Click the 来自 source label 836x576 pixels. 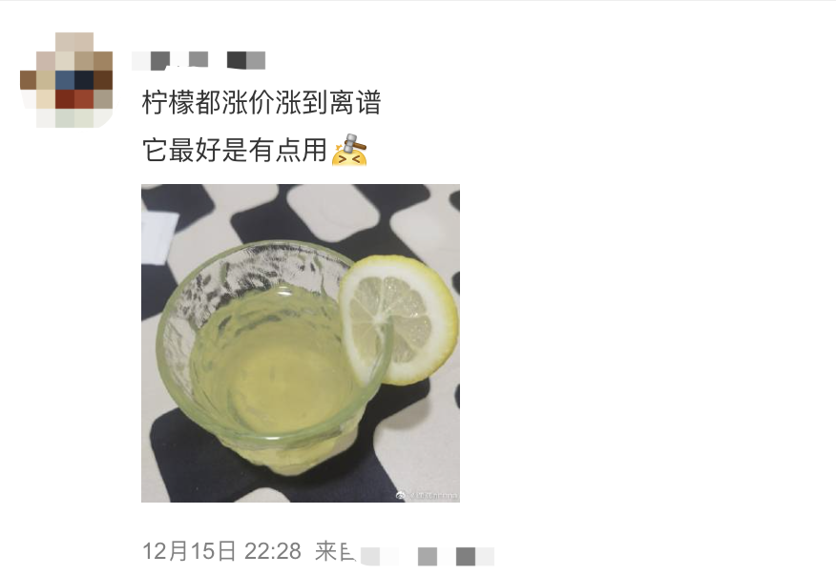point(335,551)
